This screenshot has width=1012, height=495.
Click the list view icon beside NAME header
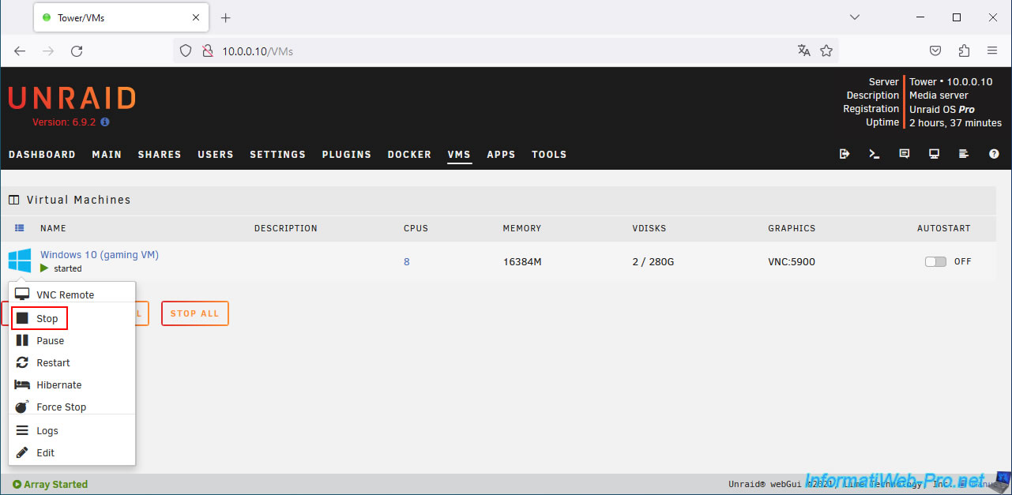[20, 228]
